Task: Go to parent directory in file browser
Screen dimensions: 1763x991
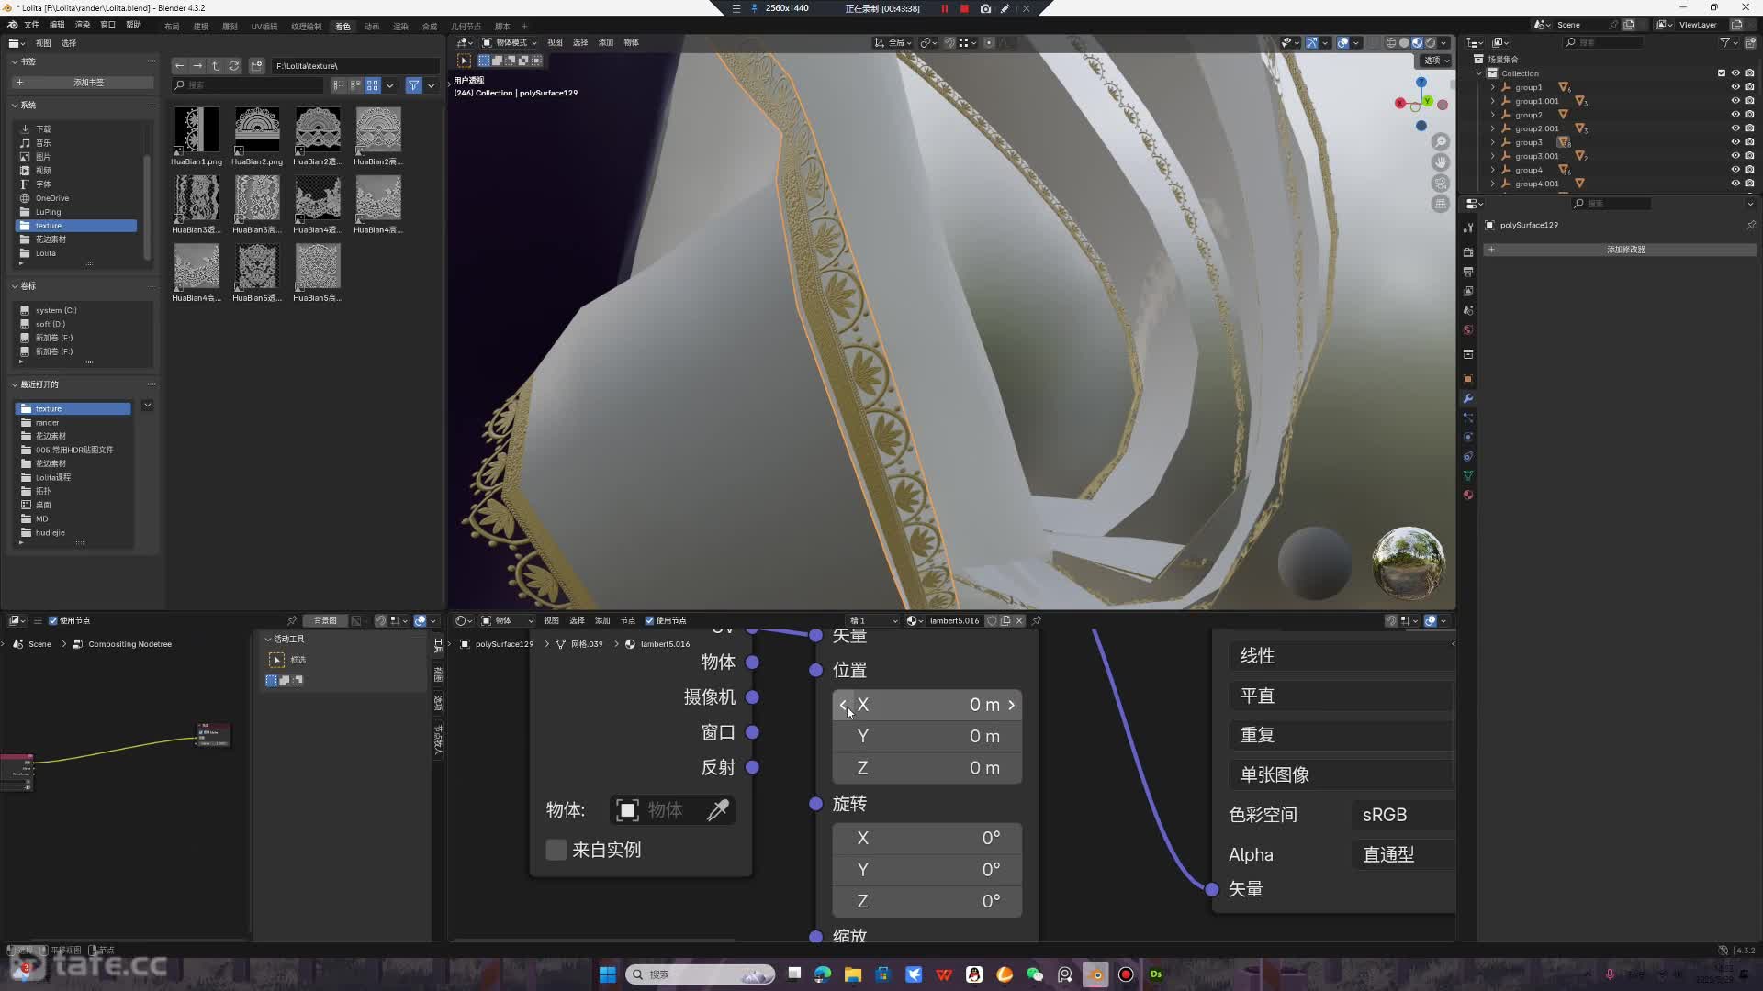Action: coord(216,65)
